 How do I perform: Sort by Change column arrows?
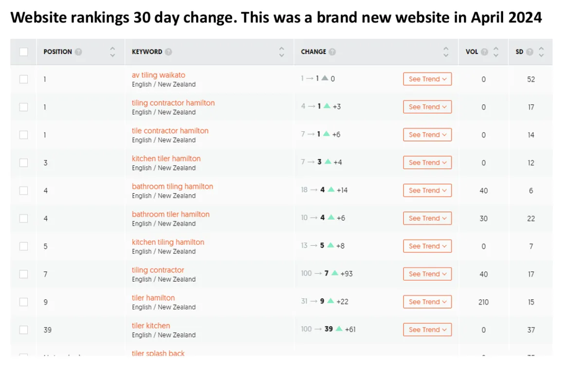point(446,52)
